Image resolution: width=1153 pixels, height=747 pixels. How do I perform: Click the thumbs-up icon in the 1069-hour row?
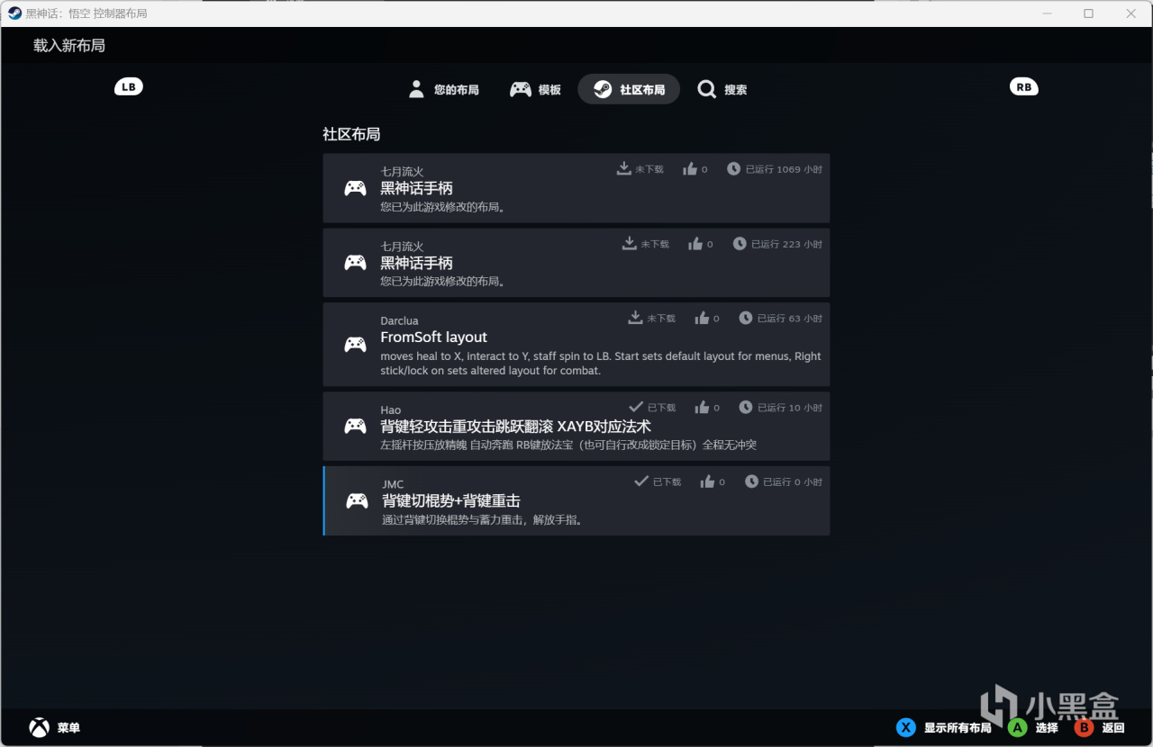(690, 168)
